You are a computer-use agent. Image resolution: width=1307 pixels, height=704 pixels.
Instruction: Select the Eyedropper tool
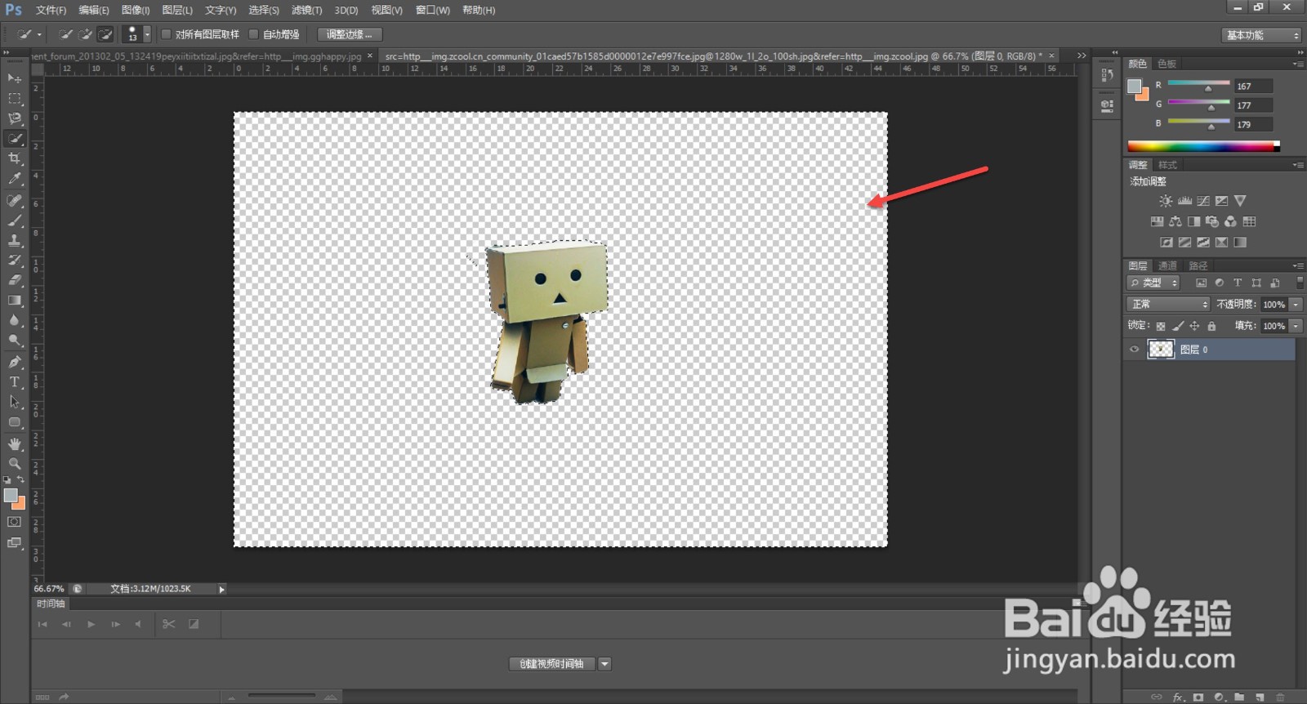coord(15,179)
